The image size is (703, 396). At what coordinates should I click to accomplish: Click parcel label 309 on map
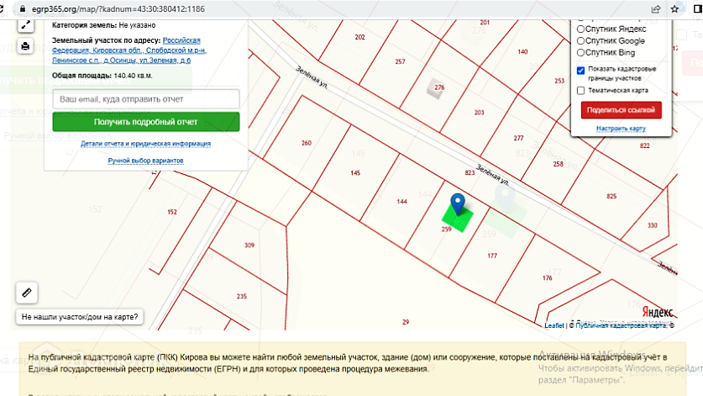(x=249, y=246)
